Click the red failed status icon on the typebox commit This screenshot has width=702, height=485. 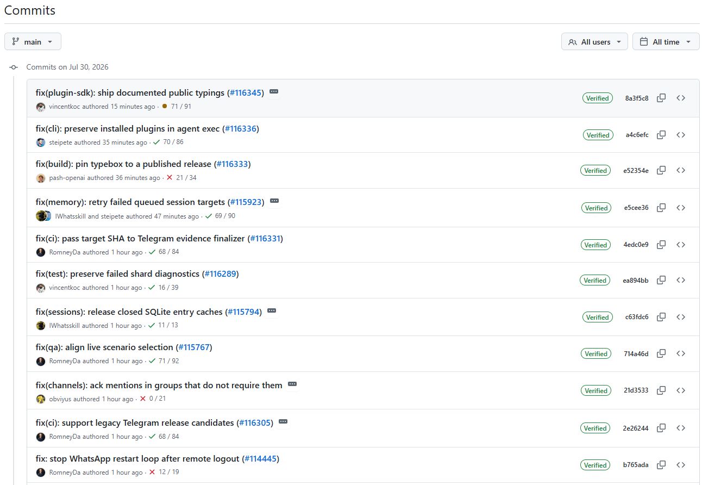tap(170, 178)
